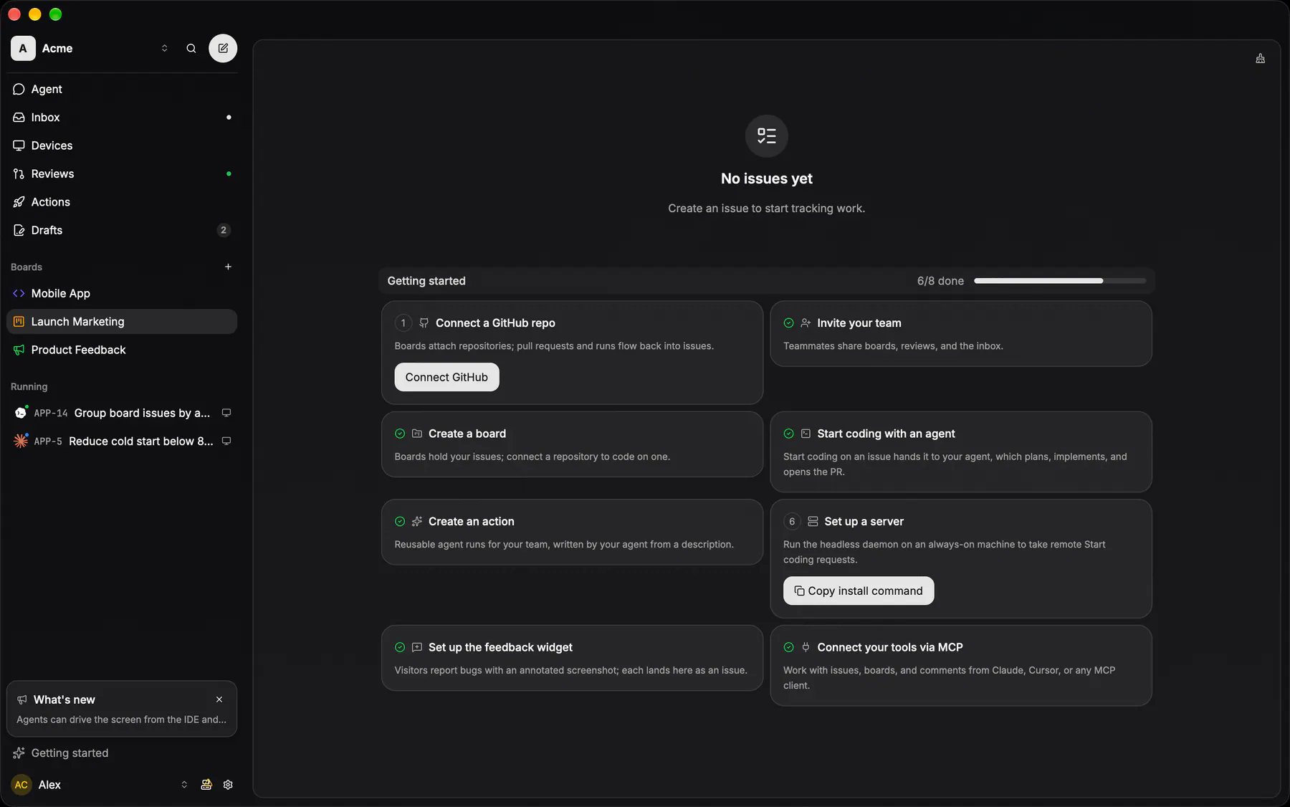Click the device icon on the APP-5 row
Screen dimensions: 1290x807
(226, 441)
